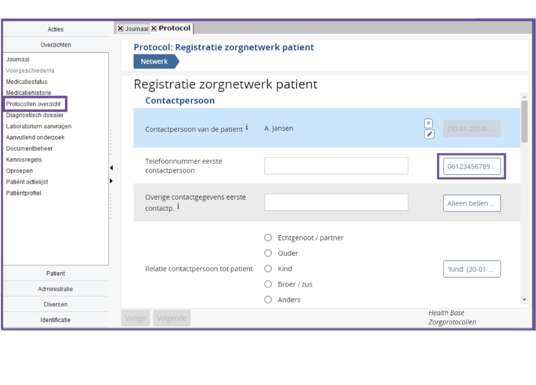Image resolution: width=536 pixels, height=385 pixels.
Task: Open the Acties section header
Action: tap(56, 29)
